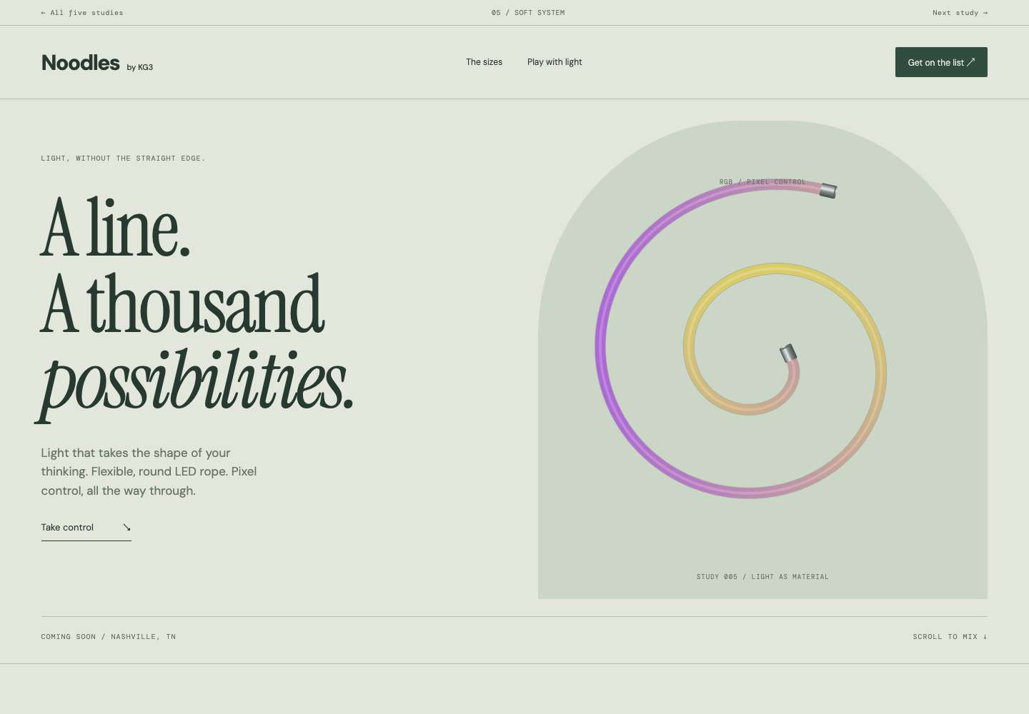Click the '05 / SOFT SYSTEM' label
1029x714 pixels.
click(x=528, y=13)
